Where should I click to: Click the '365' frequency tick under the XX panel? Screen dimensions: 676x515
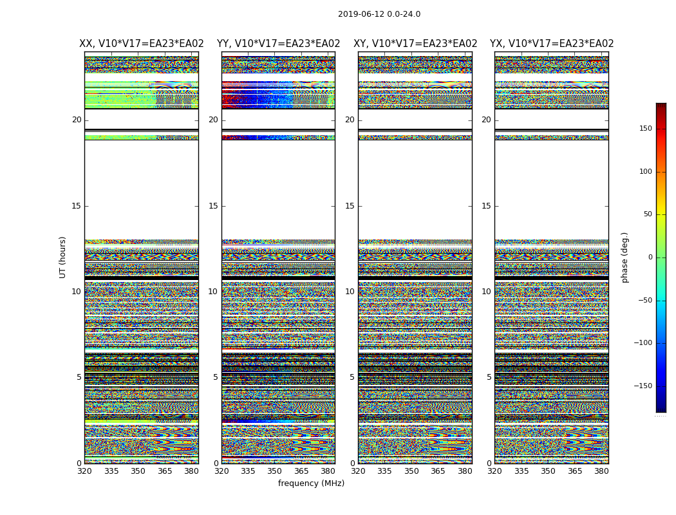165,471
